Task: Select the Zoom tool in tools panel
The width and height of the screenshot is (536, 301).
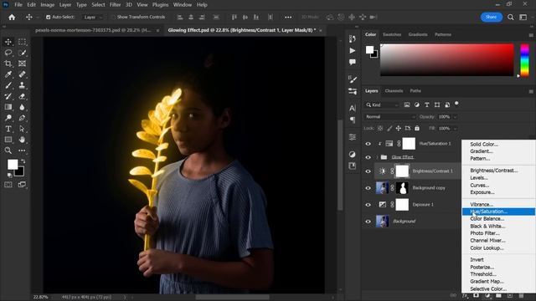Action: point(8,150)
